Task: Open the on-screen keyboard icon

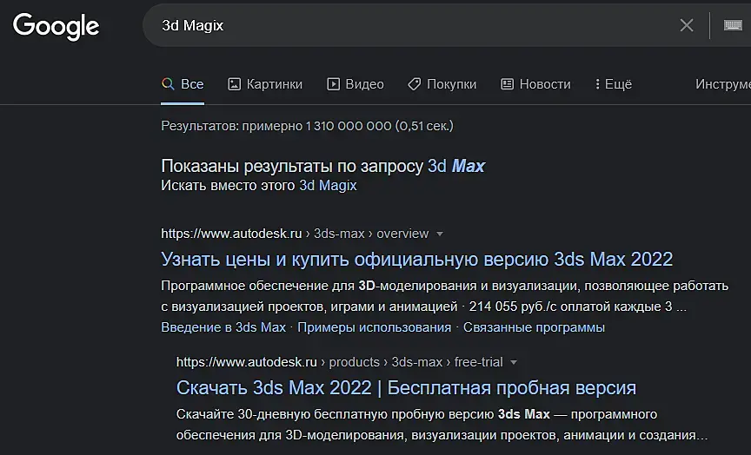Action: pos(733,25)
